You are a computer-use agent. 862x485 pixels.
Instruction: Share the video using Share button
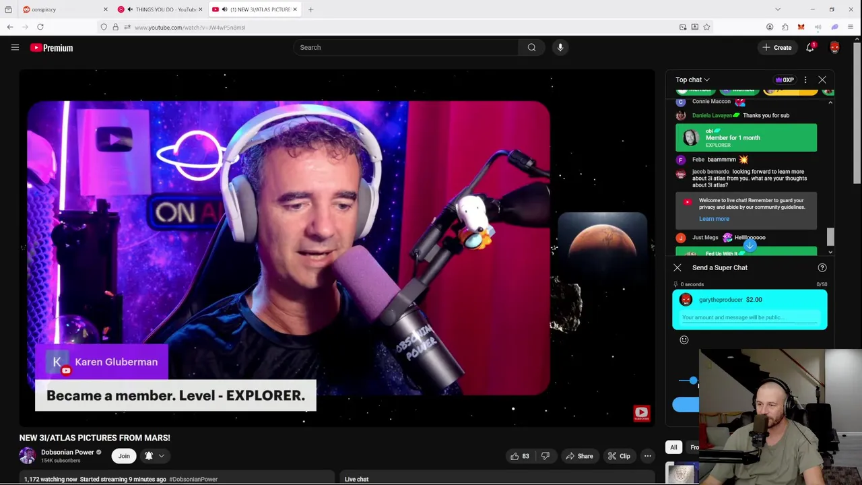[x=579, y=456]
